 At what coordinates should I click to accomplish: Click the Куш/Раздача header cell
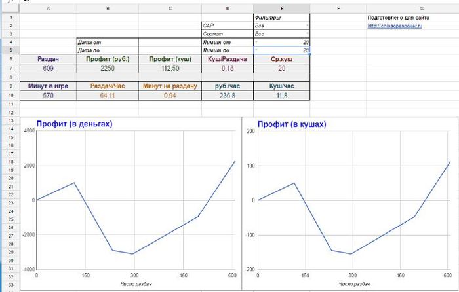(x=228, y=59)
